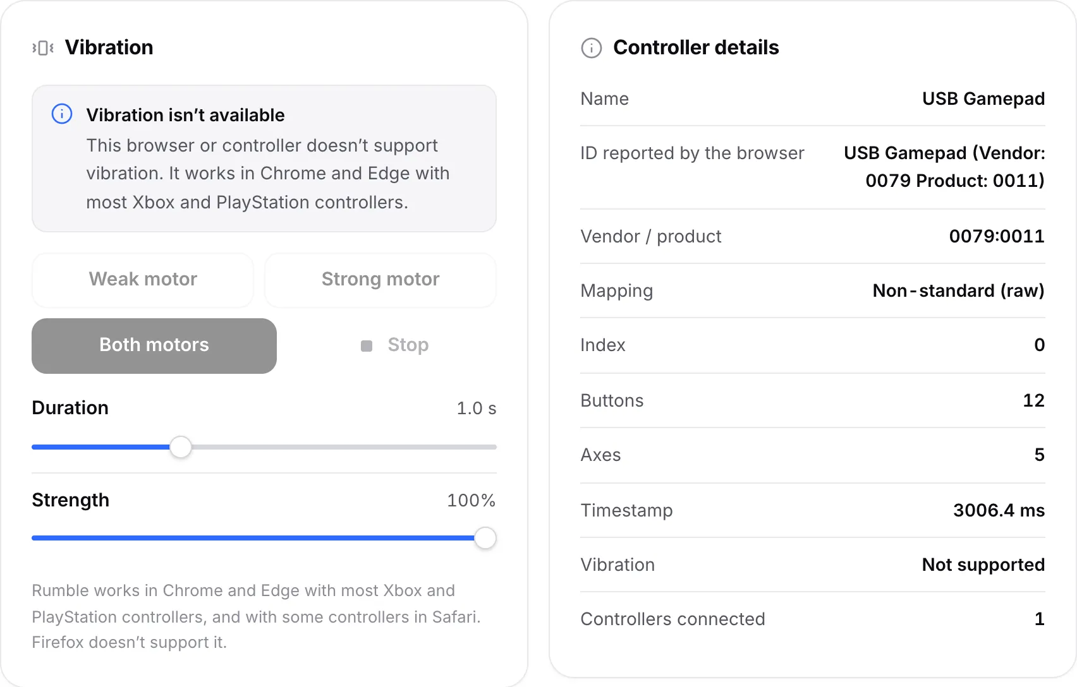Click the 3006.4 ms timestamp value

(999, 510)
